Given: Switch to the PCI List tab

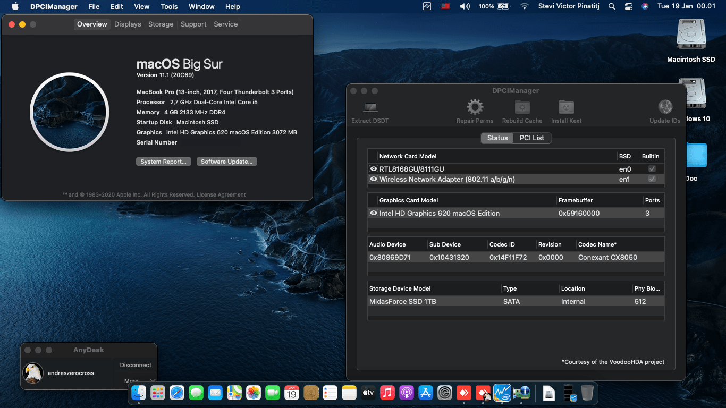Looking at the screenshot, I should [x=532, y=138].
